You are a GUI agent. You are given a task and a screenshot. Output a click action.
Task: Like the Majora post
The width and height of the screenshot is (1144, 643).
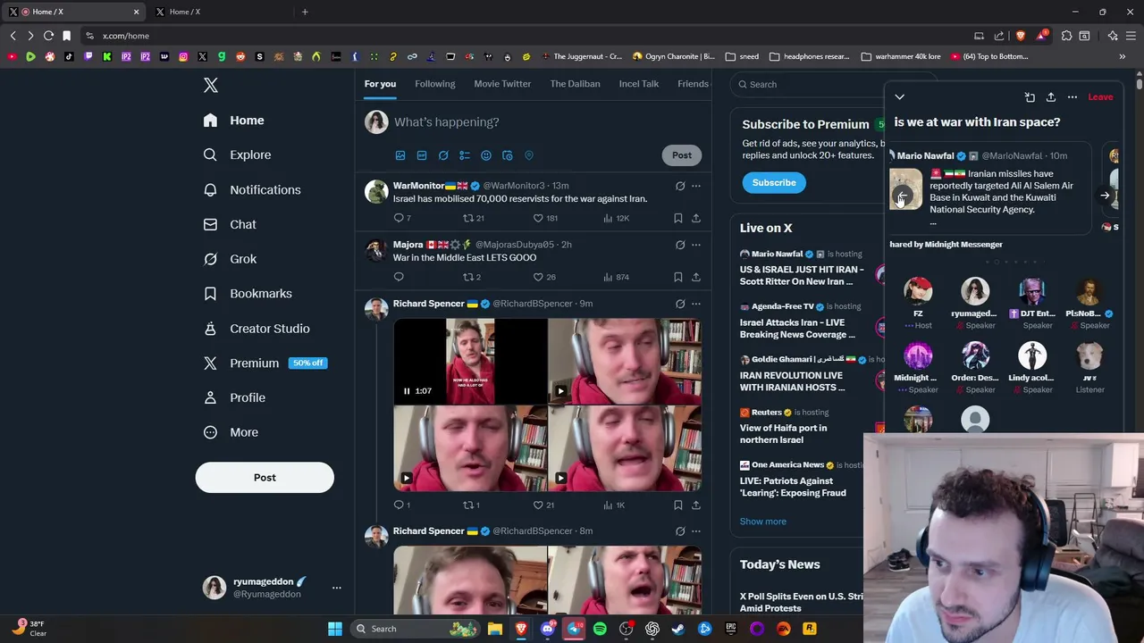(x=538, y=277)
